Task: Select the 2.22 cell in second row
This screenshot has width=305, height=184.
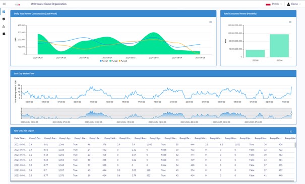Action: [x=134, y=150]
